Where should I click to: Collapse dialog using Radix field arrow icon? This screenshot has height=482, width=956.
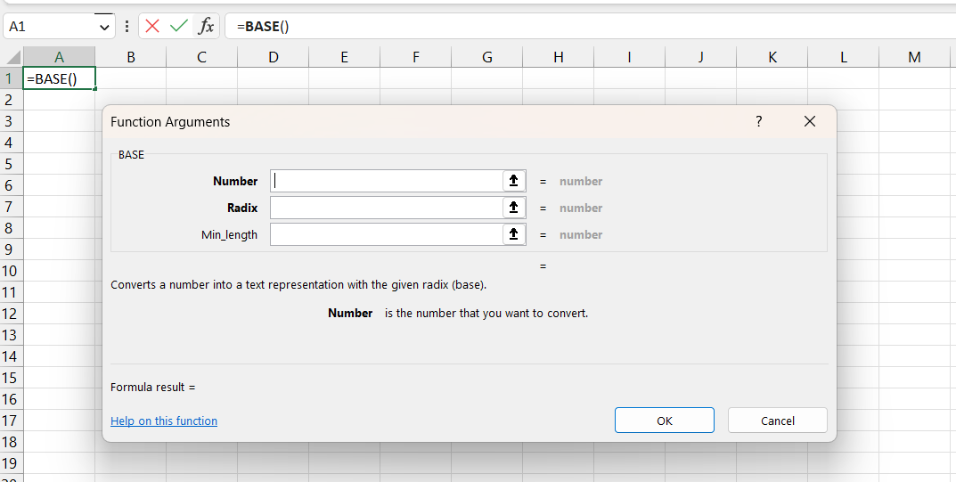(513, 208)
